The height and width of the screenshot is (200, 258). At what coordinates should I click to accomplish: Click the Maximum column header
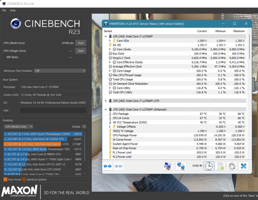pyautogui.click(x=239, y=31)
